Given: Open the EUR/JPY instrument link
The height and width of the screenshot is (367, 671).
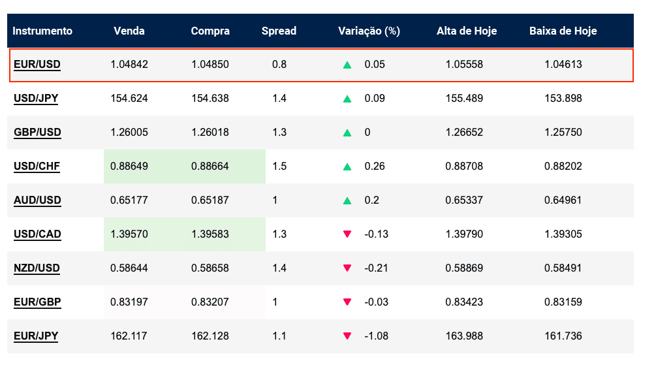Looking at the screenshot, I should 36,336.
